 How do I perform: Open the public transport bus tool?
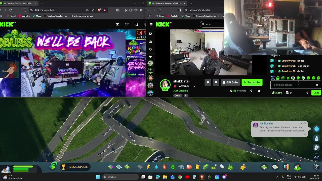click(206, 167)
